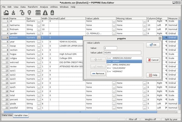Click the Filter off status entry
Image resolution: width=182 pixels, height=122 pixels.
point(133,119)
